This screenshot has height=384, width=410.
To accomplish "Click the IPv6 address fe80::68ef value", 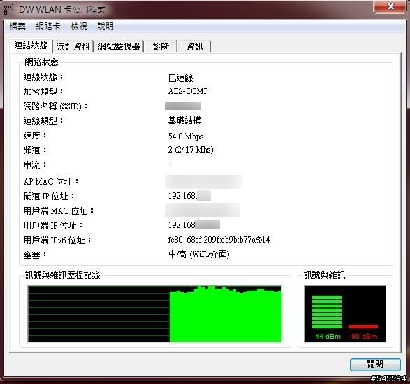I will (219, 240).
